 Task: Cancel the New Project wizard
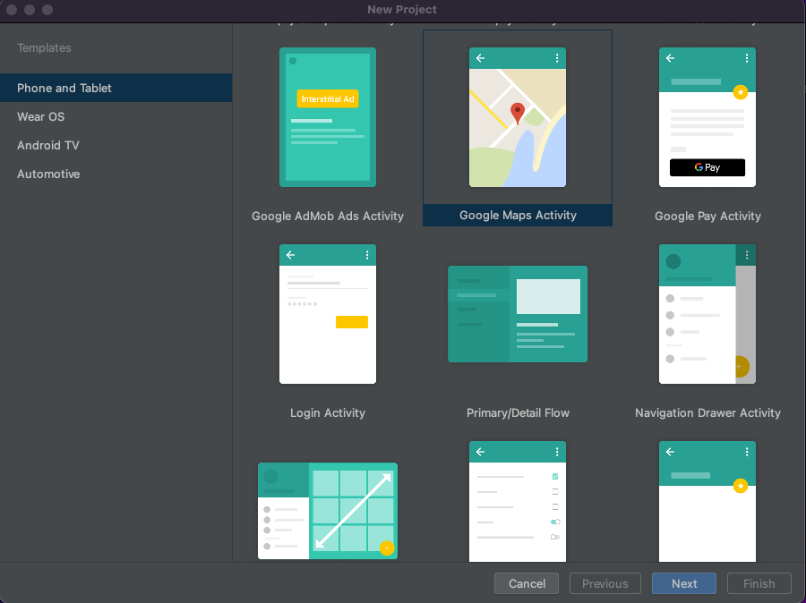tap(526, 583)
